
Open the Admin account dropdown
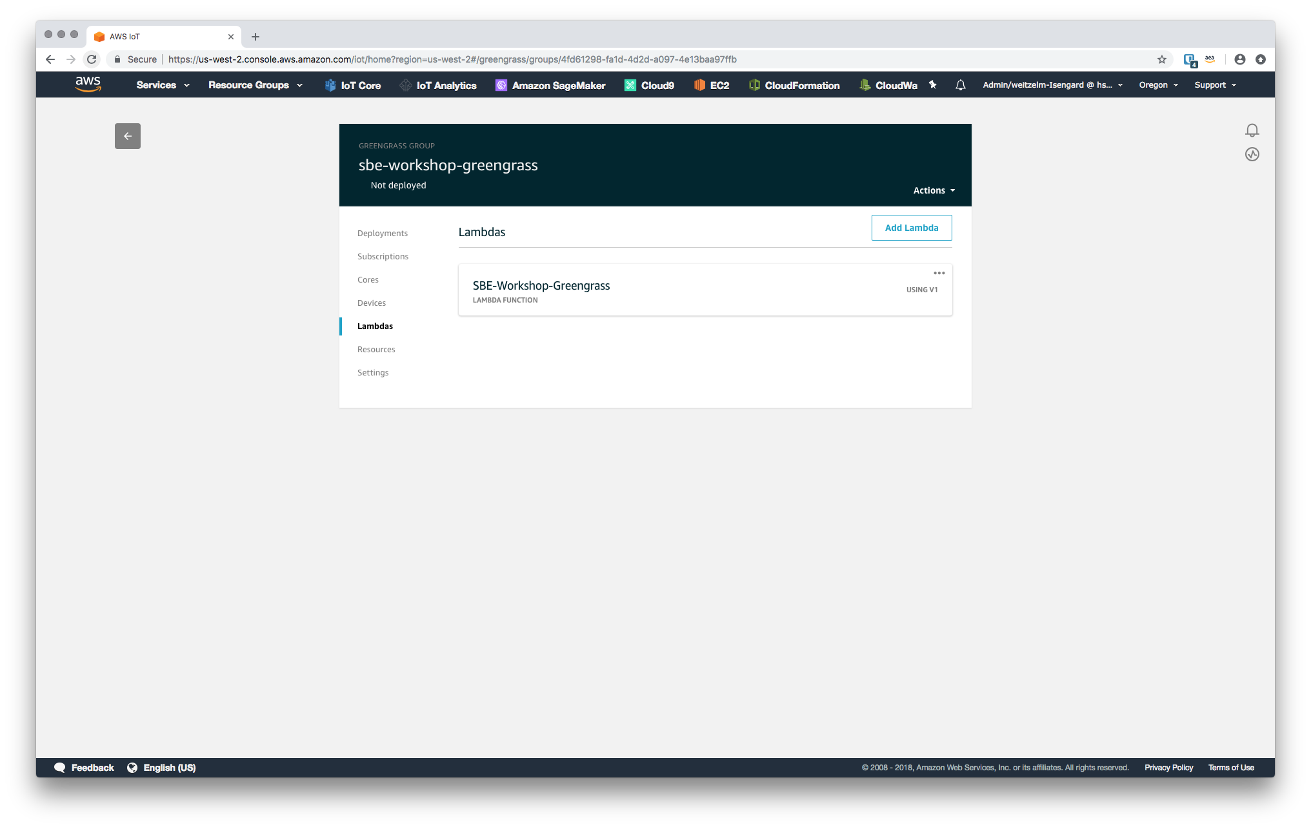click(1053, 85)
